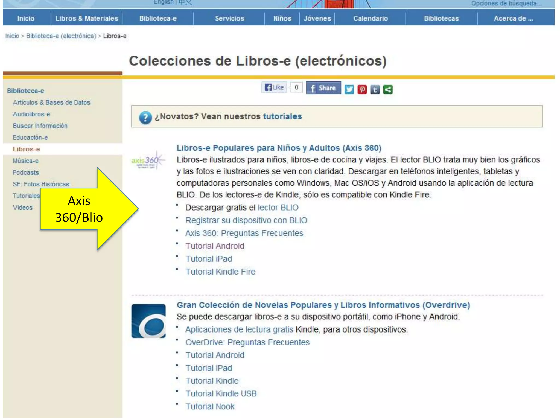The width and height of the screenshot is (560, 420).
Task: Open the Libros & Materiales menu
Action: [87, 18]
